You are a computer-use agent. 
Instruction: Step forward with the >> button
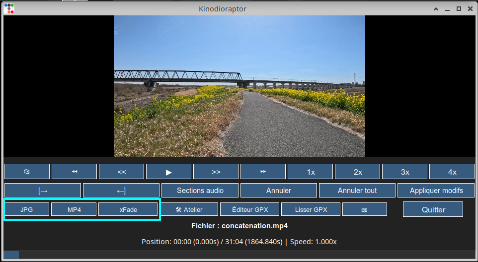[216, 172]
